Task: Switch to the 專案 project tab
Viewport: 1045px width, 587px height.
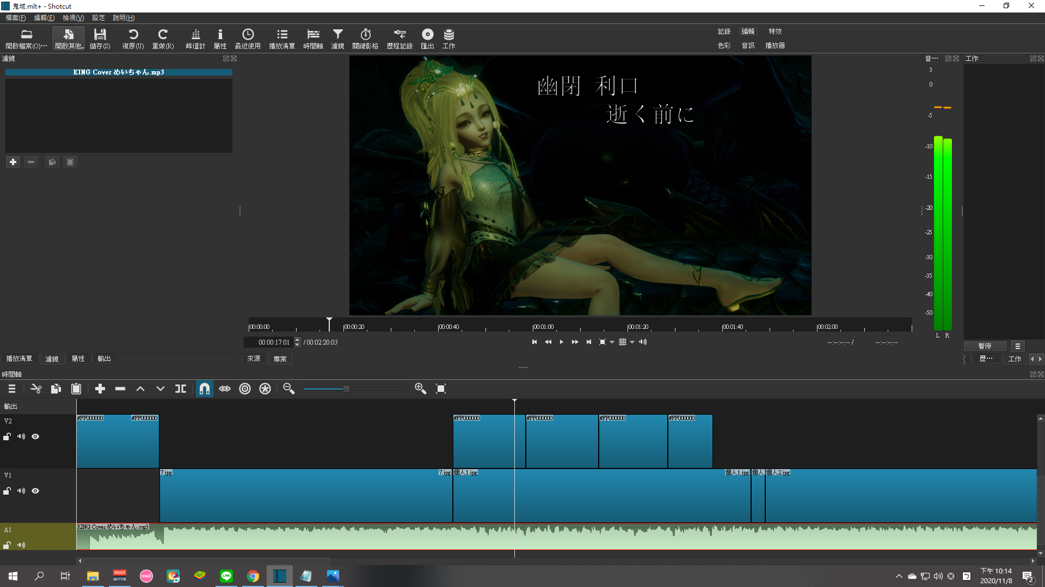Action: pyautogui.click(x=280, y=359)
